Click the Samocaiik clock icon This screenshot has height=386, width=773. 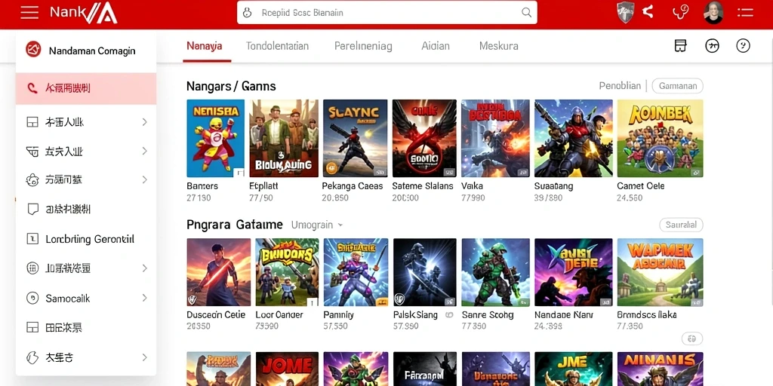pos(32,298)
